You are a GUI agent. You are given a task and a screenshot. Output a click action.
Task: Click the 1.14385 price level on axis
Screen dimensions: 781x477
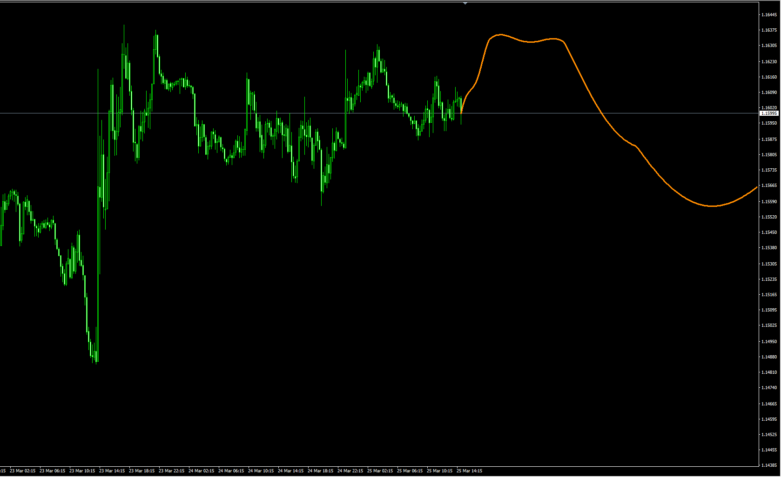click(x=768, y=465)
